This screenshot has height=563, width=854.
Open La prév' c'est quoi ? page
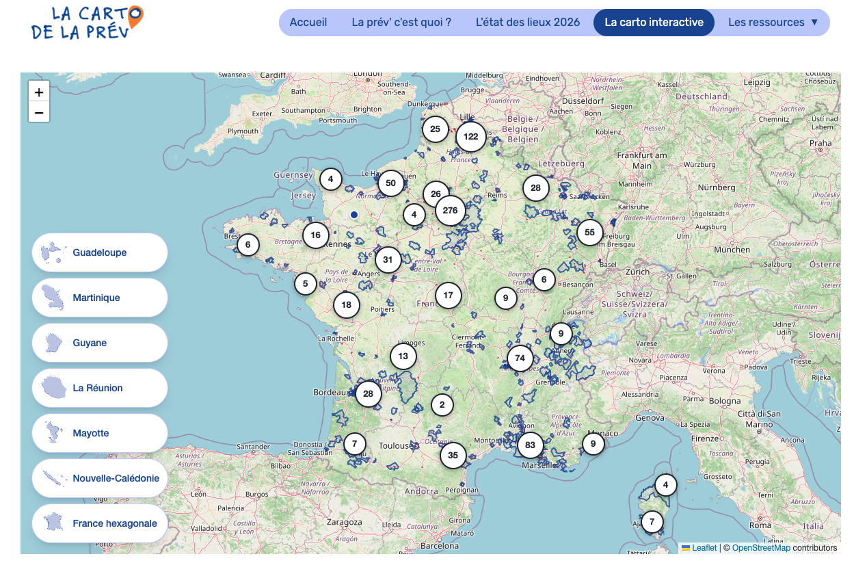(401, 22)
